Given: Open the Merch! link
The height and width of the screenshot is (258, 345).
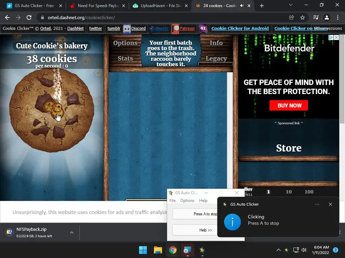Looking at the screenshot, I should point(162,29).
